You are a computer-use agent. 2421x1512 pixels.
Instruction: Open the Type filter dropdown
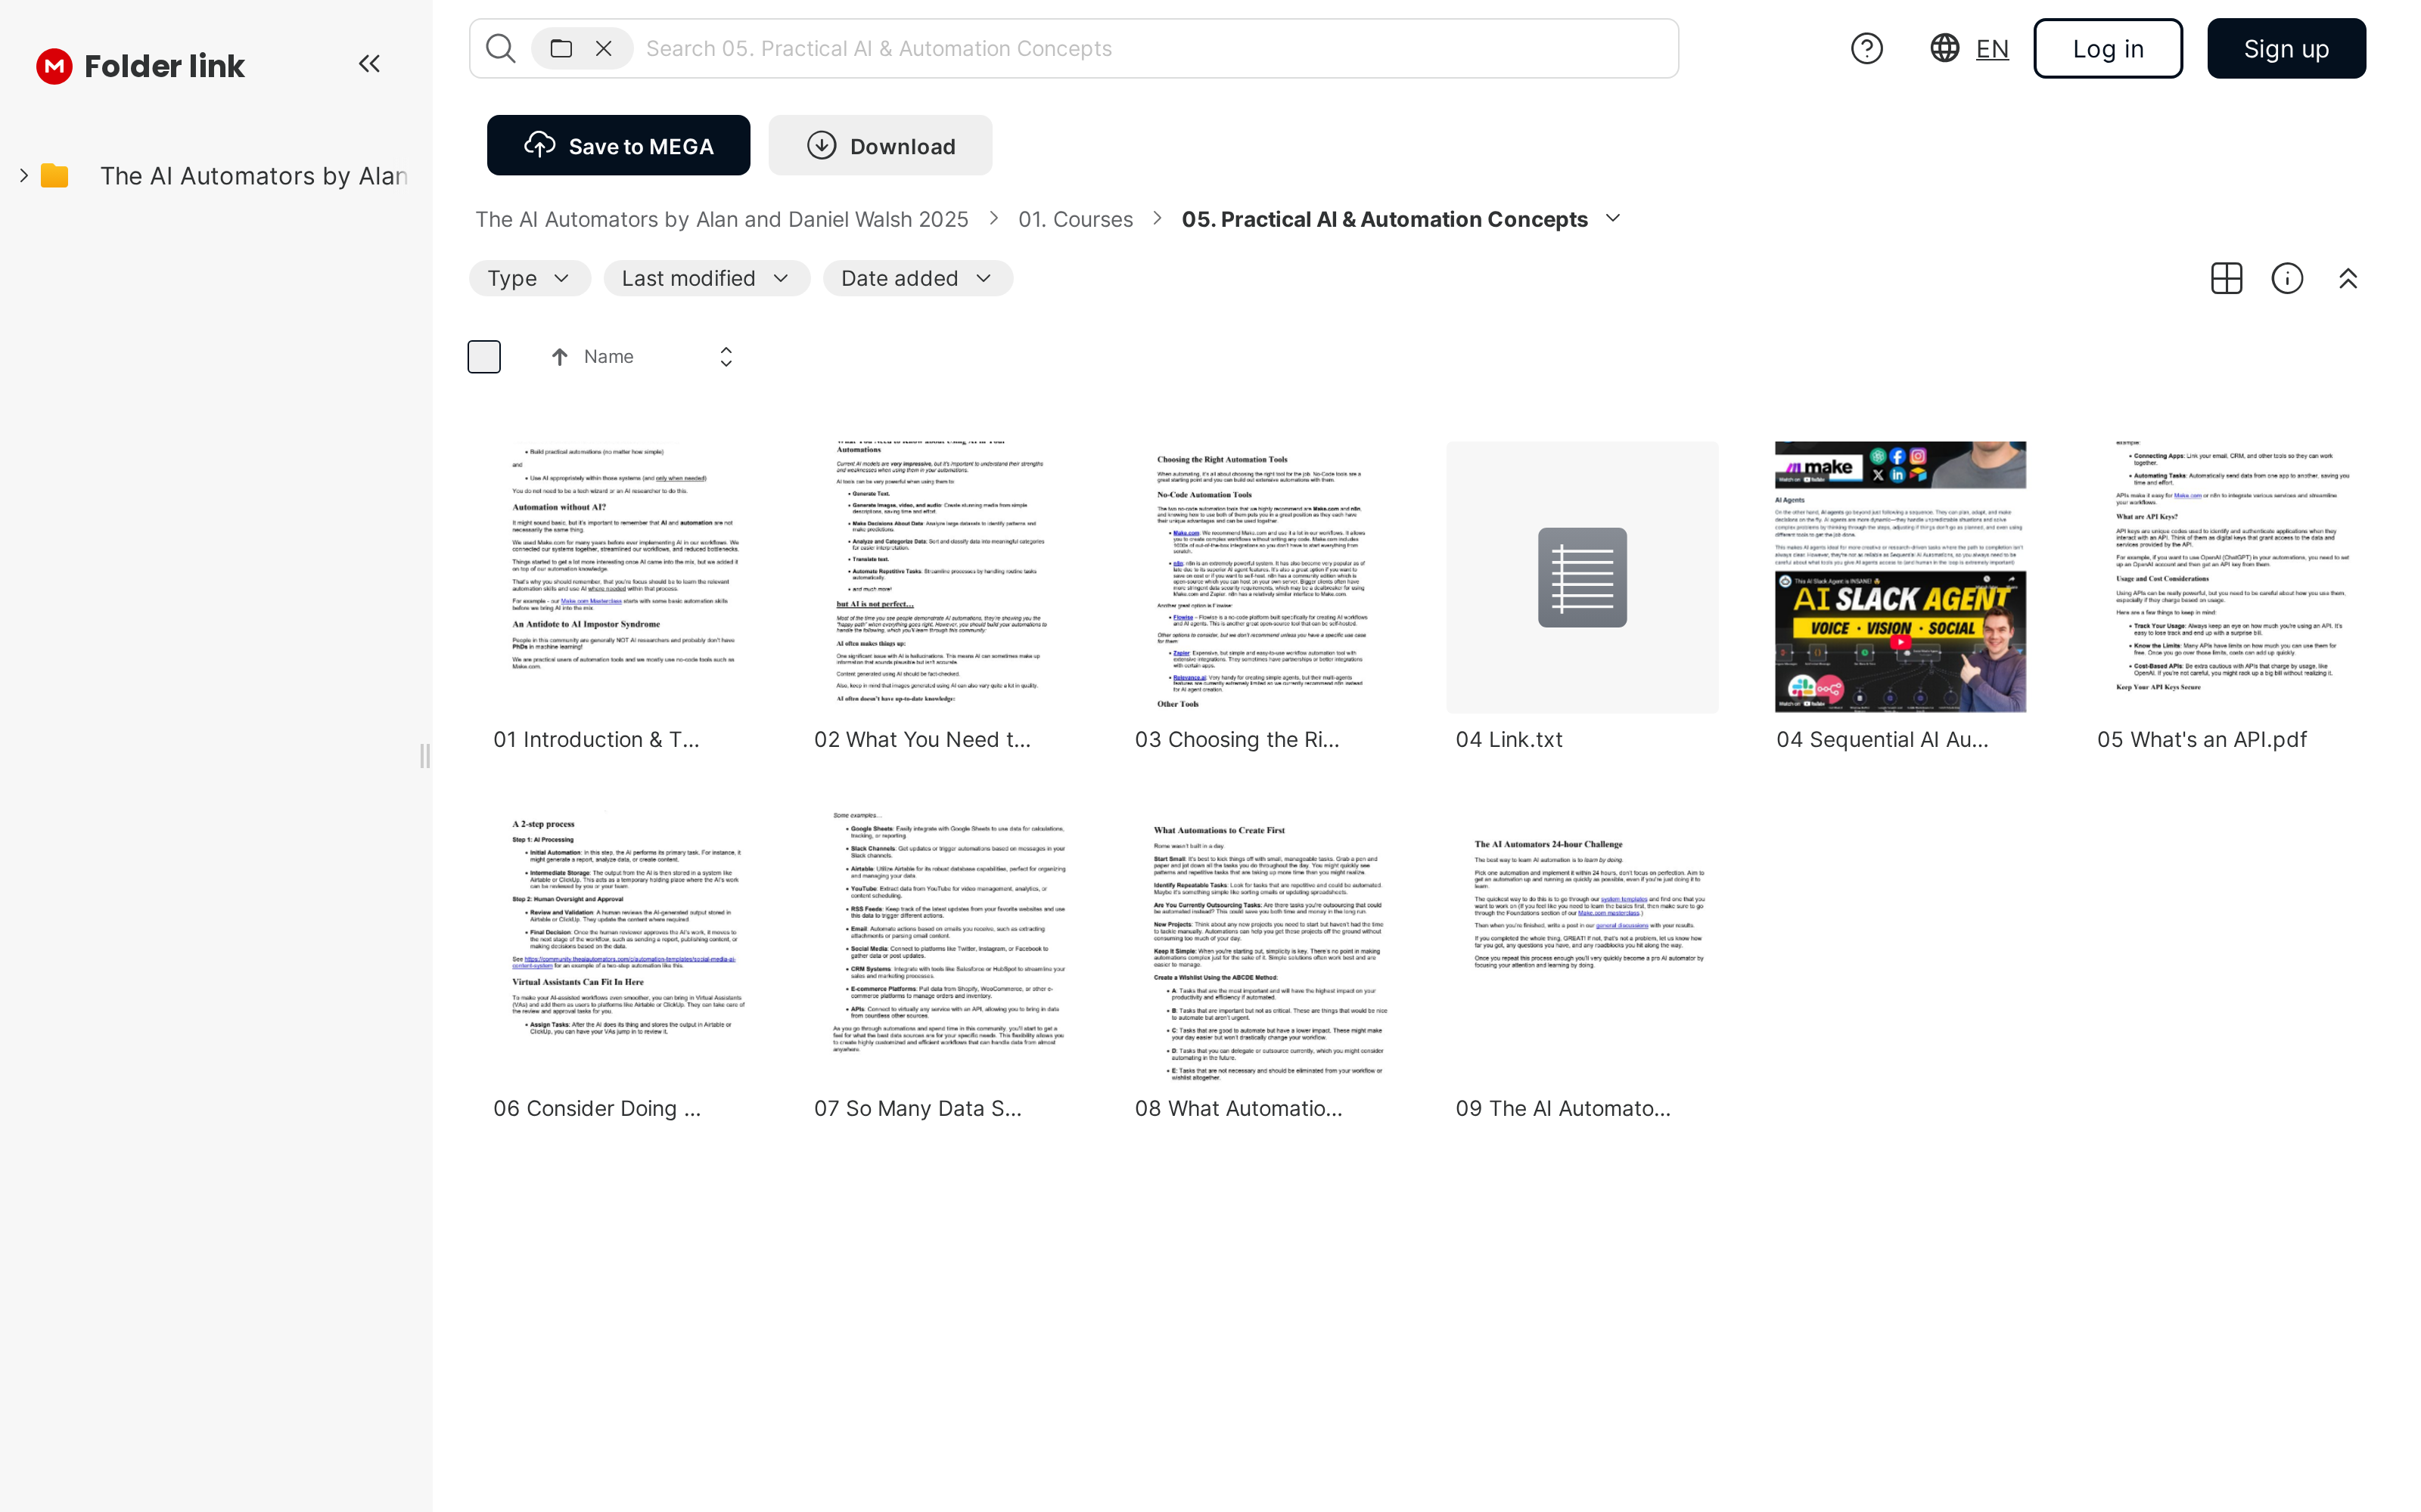pyautogui.click(x=530, y=278)
